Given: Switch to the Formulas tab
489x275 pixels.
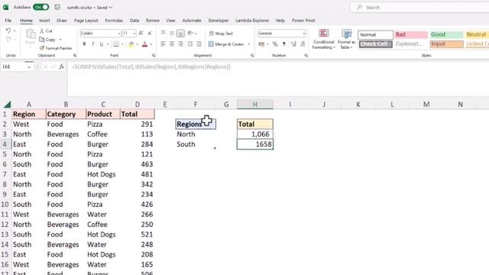Looking at the screenshot, I should point(114,21).
